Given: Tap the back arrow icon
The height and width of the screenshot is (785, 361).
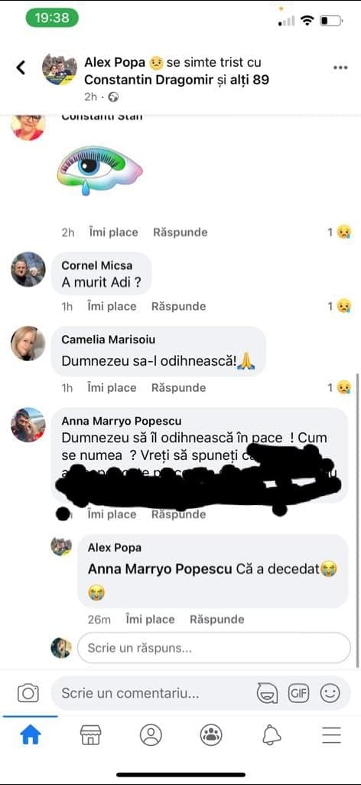Looking at the screenshot, I should tap(21, 67).
